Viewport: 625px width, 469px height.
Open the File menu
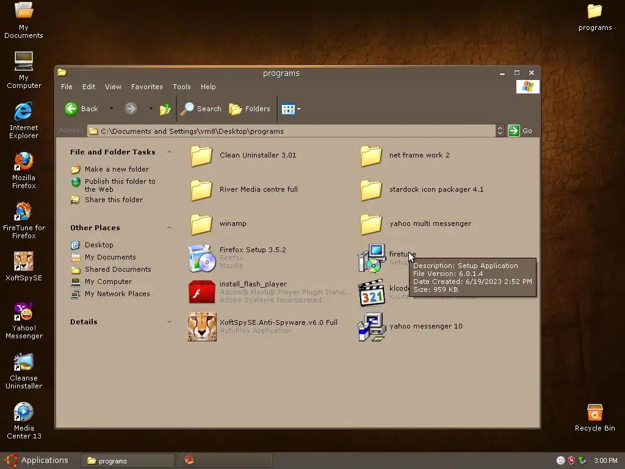[x=67, y=87]
